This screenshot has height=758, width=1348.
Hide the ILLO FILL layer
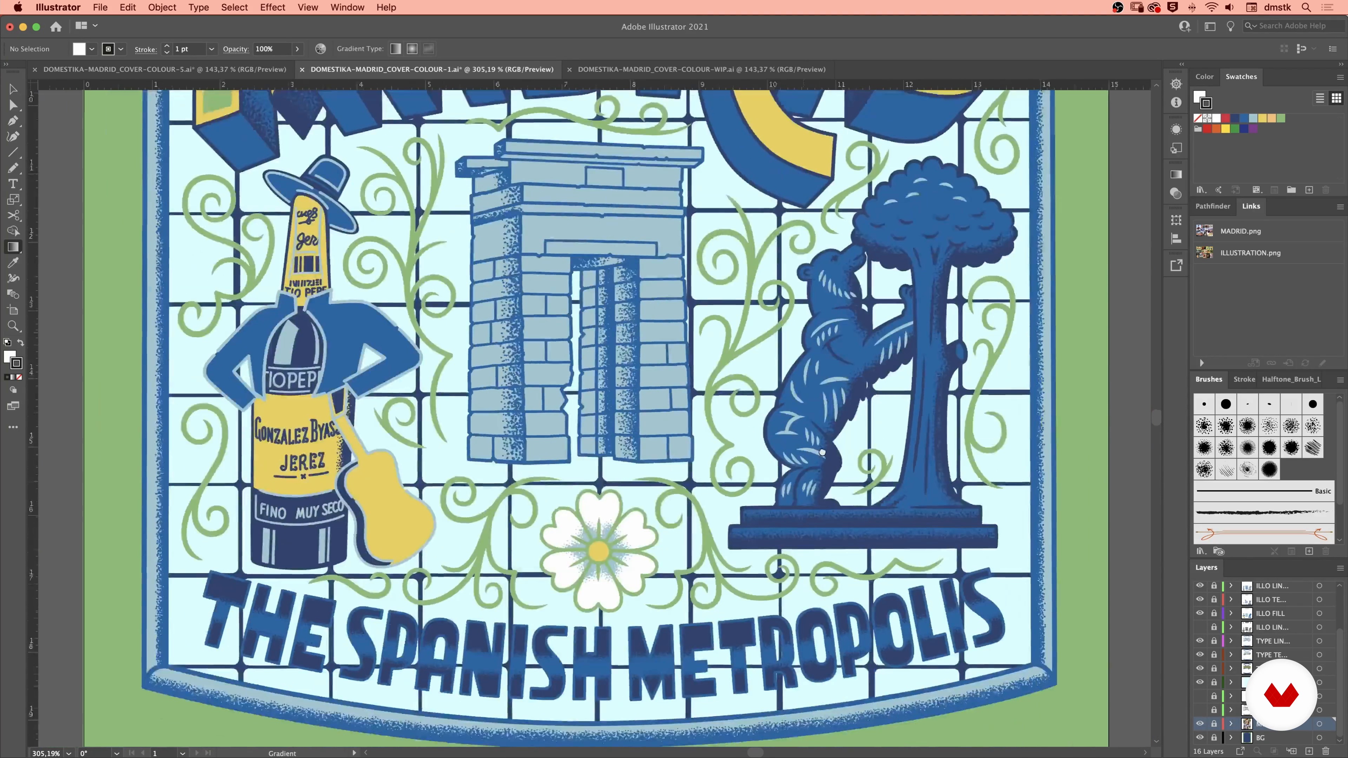(1200, 613)
